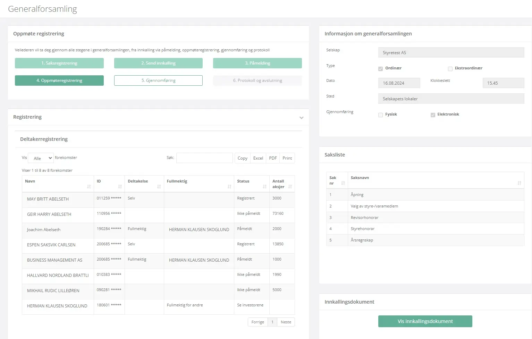Open step 5. Gjennomføring
532x339 pixels.
[158, 80]
